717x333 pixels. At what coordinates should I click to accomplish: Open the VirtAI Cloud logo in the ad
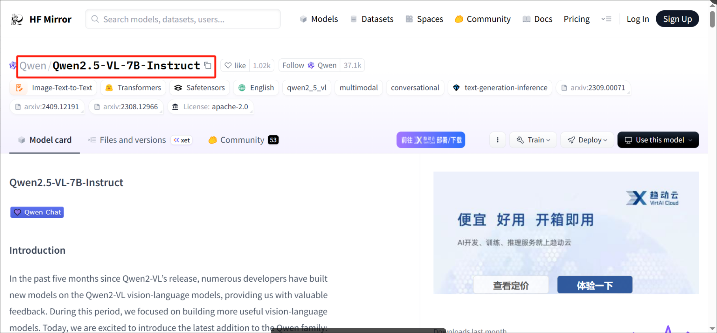pos(652,198)
